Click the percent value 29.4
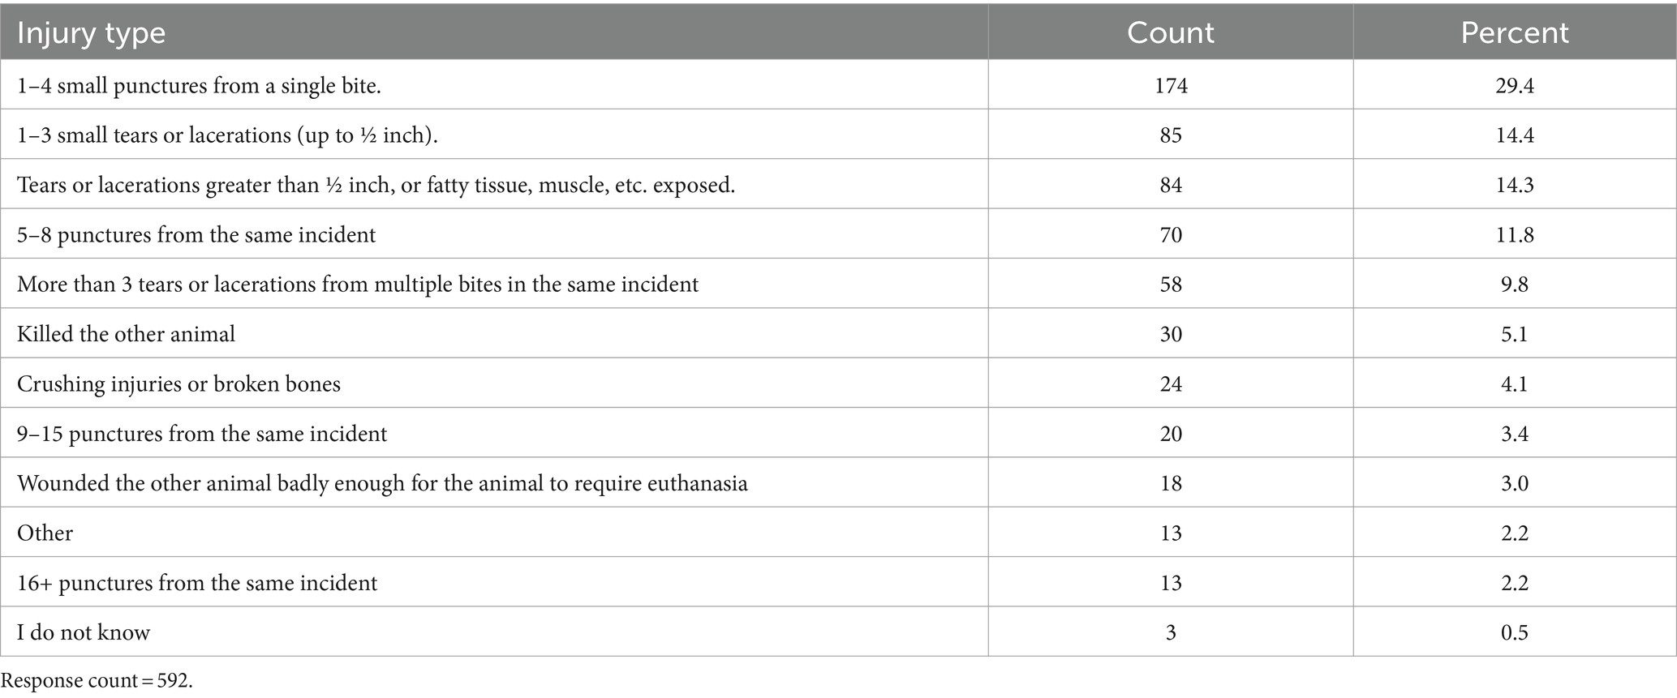Screen dimensions: 1677x698 click(x=1514, y=85)
